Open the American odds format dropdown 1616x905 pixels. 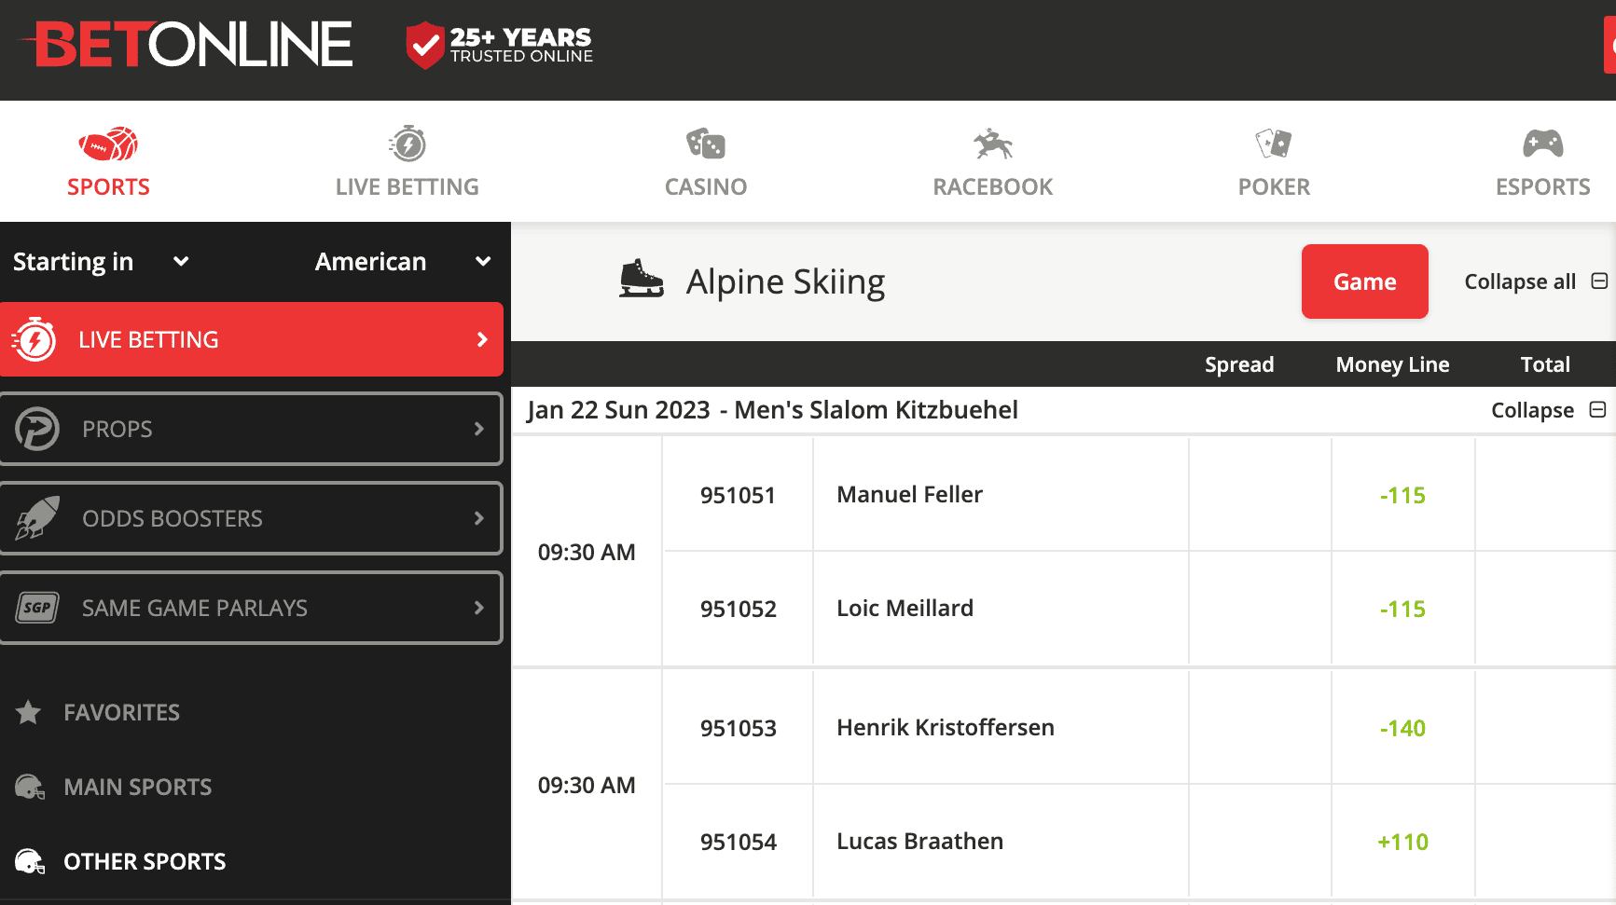[x=403, y=262]
